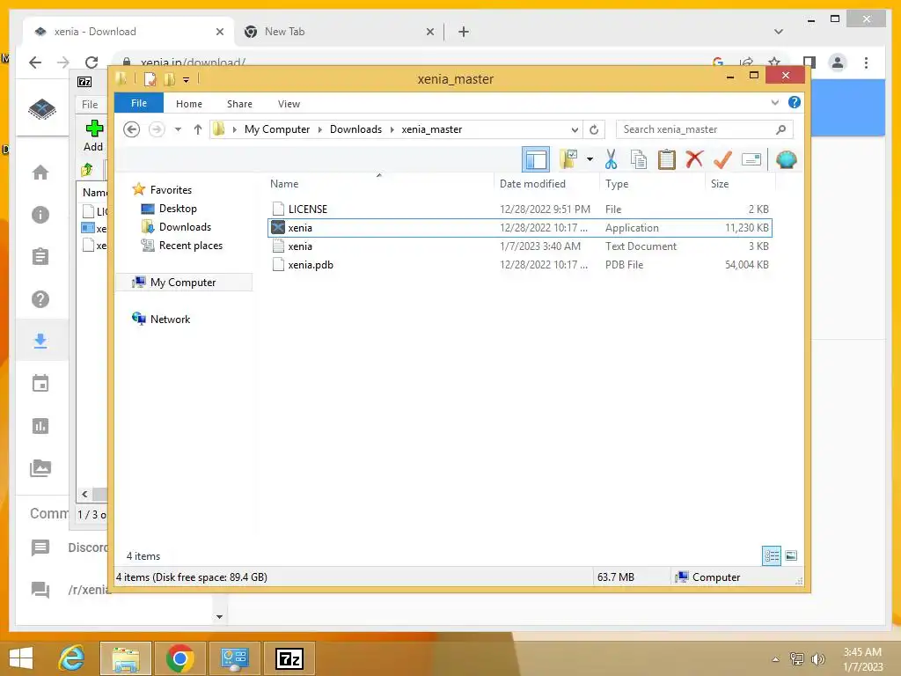Expand the arrow after My Computer breadcrumb
Screen dimensions: 901x676
coord(320,129)
